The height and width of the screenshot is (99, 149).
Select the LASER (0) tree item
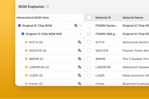pyautogui.click(x=36, y=76)
